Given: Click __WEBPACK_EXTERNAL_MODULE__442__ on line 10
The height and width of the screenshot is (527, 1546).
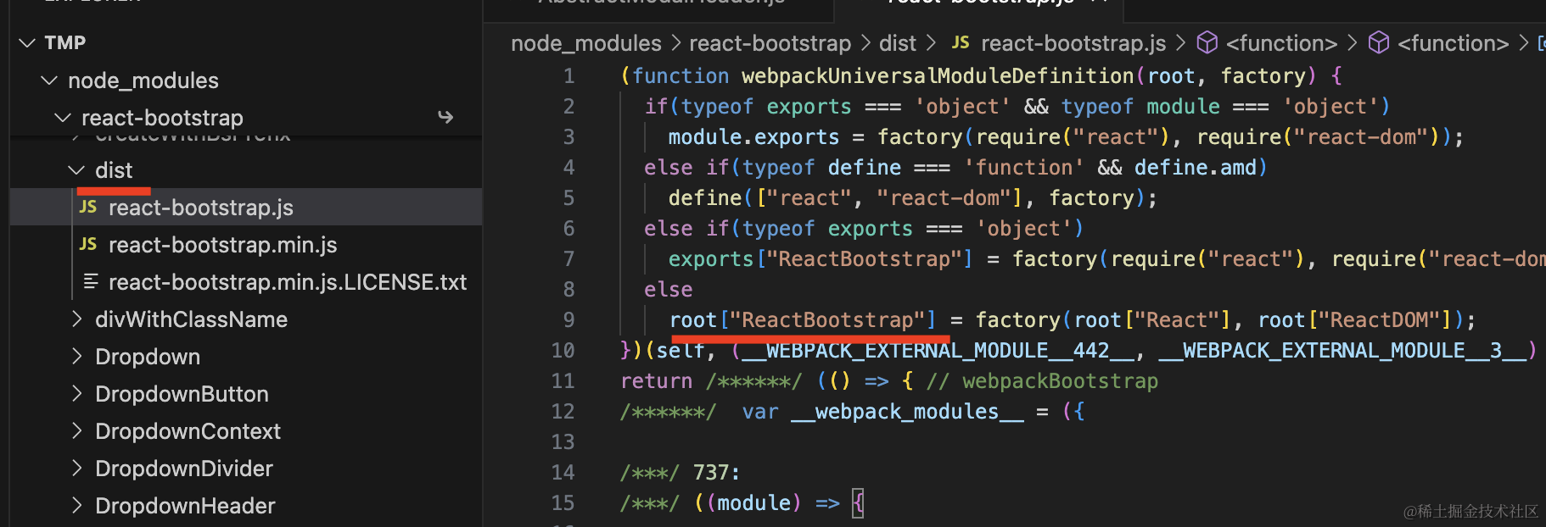Looking at the screenshot, I should [937, 351].
